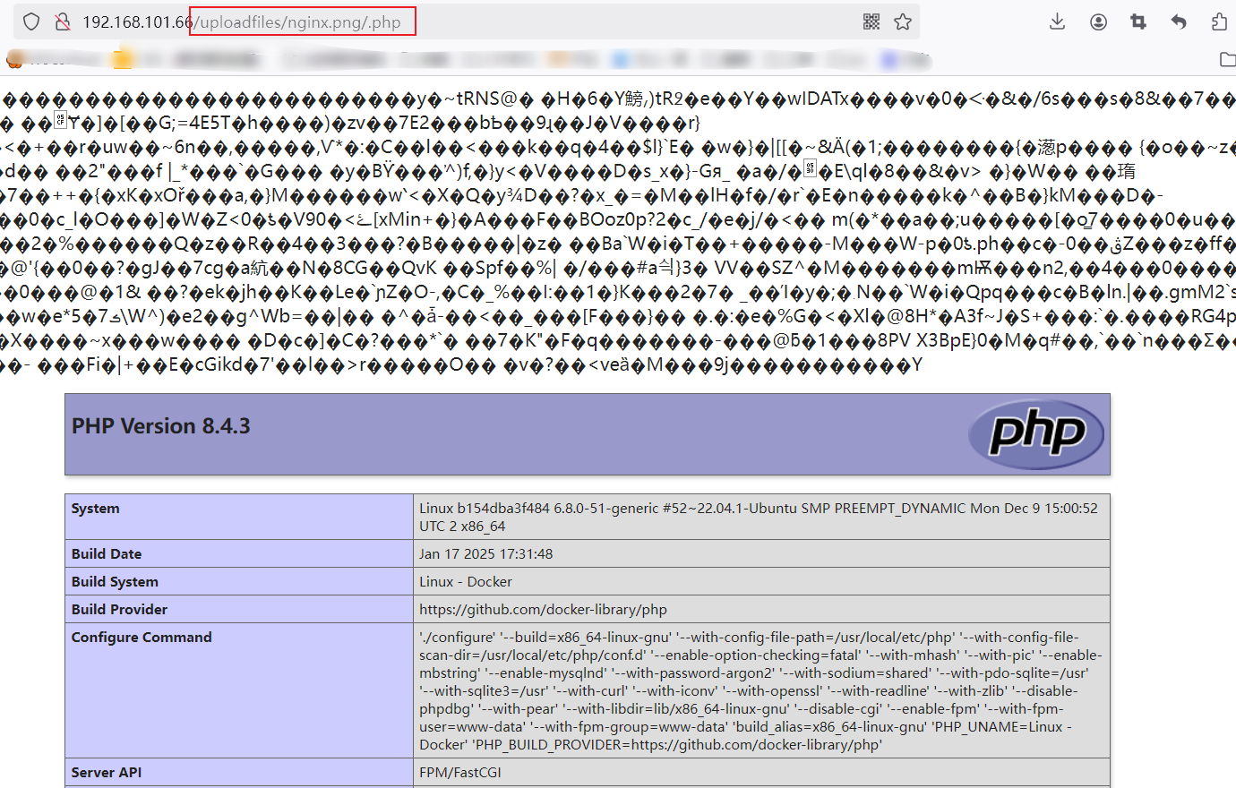Select the Linux b154dba3f484 system value

(759, 518)
